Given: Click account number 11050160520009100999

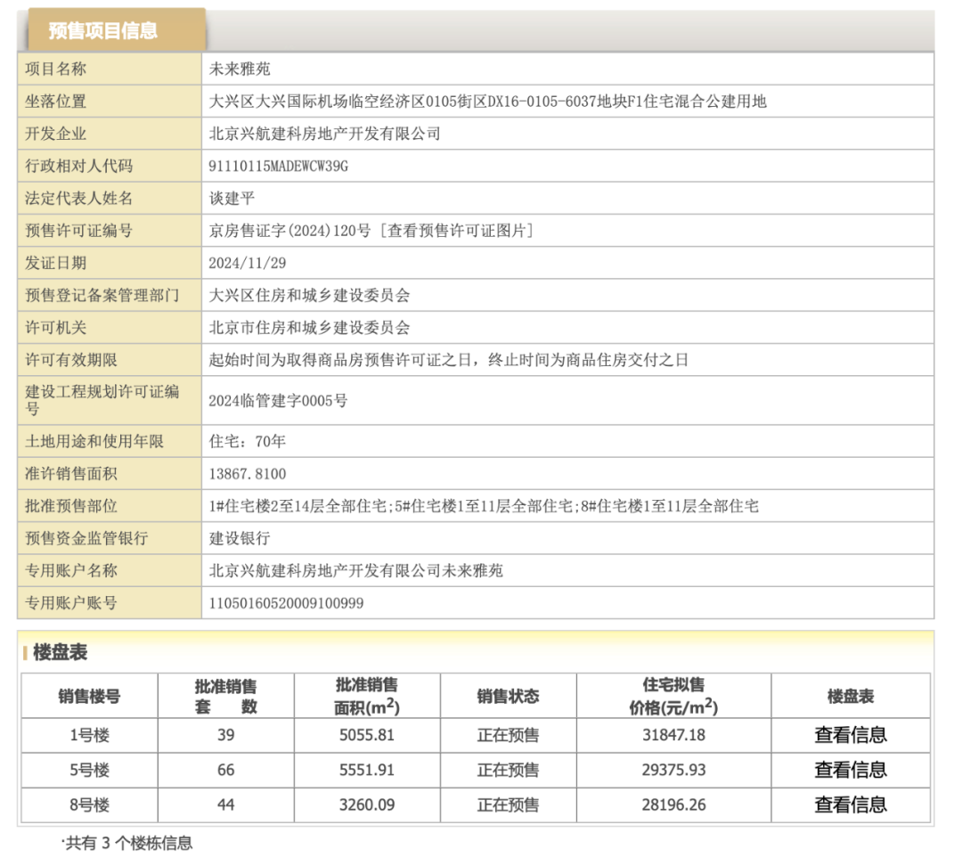Looking at the screenshot, I should (286, 603).
